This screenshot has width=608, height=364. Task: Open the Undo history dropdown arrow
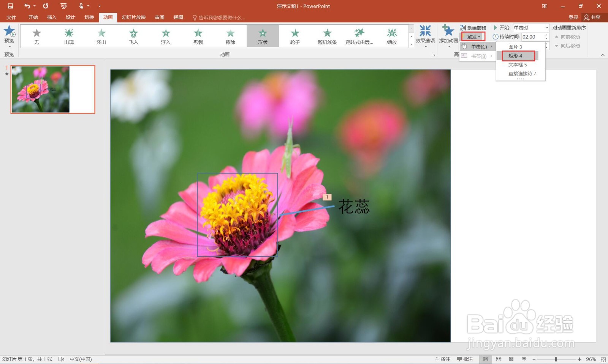[x=35, y=6]
